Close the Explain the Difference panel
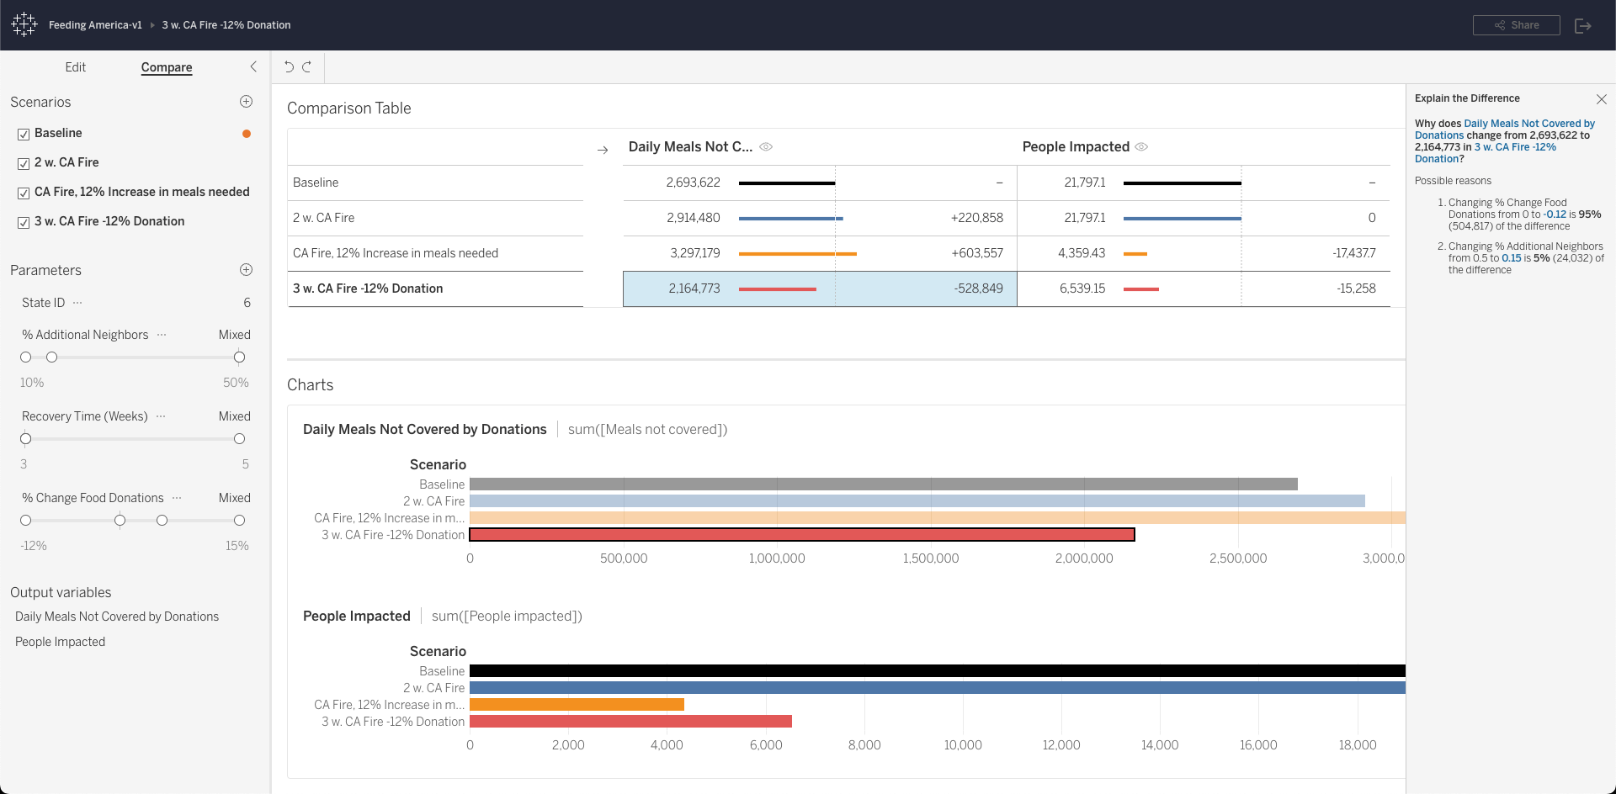 pos(1601,99)
